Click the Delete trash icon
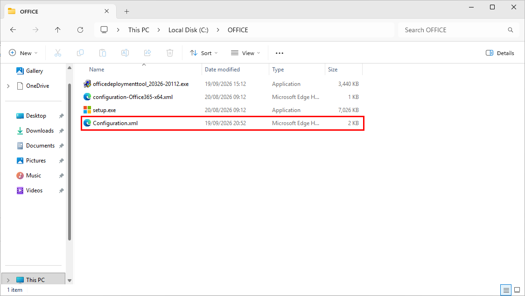The height and width of the screenshot is (296, 525). 170,53
